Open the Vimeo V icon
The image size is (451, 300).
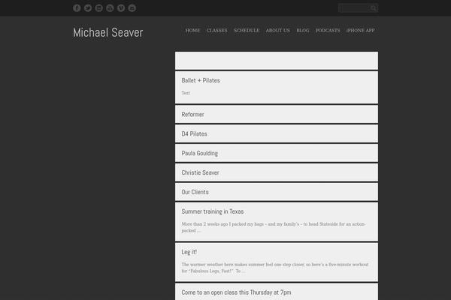tap(121, 8)
